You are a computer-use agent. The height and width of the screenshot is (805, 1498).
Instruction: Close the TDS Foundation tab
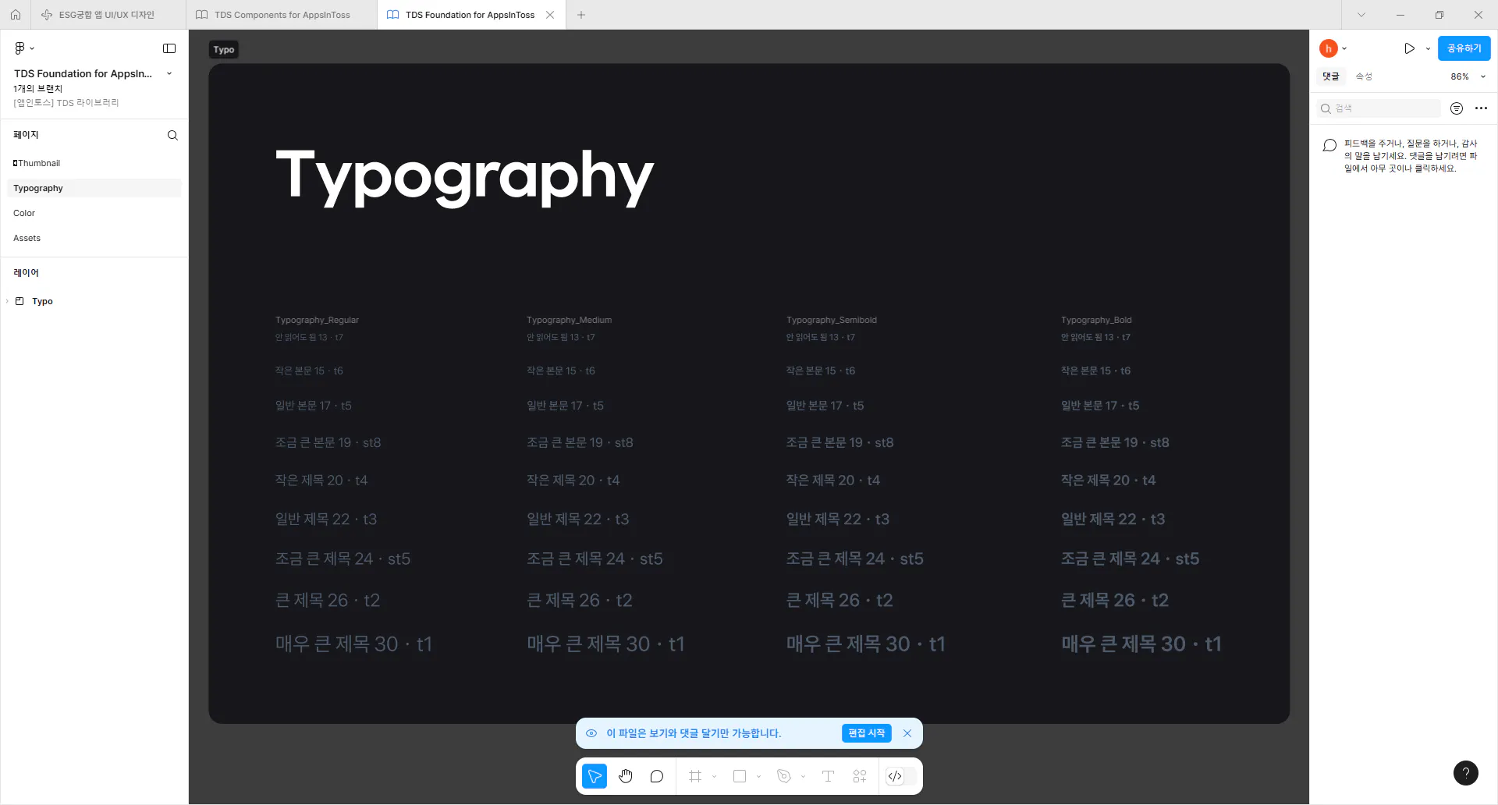click(x=551, y=15)
